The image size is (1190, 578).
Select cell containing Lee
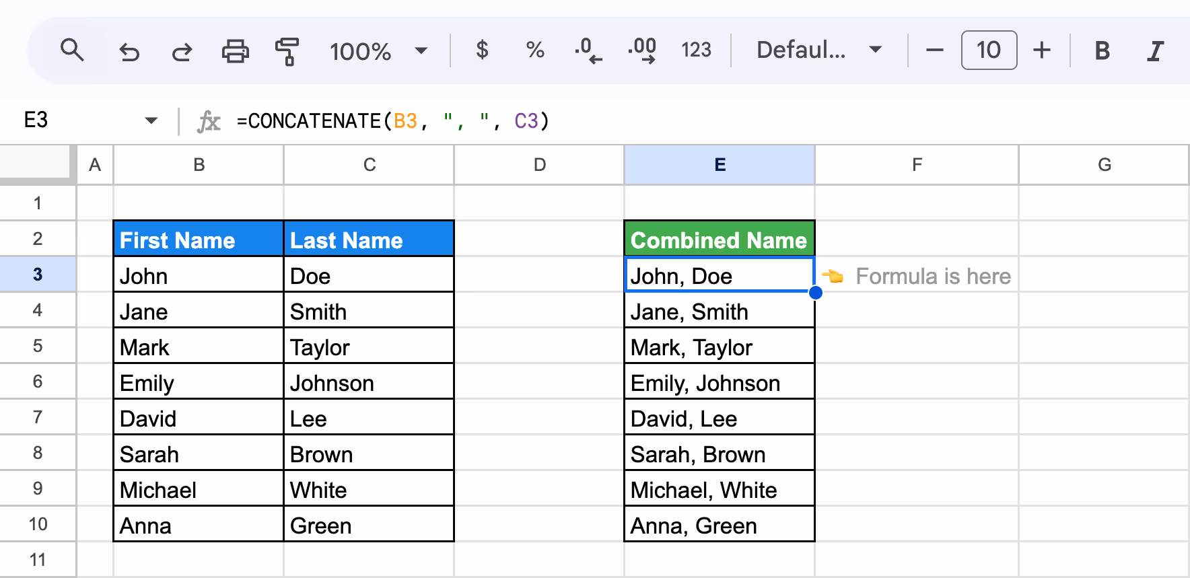click(x=369, y=417)
